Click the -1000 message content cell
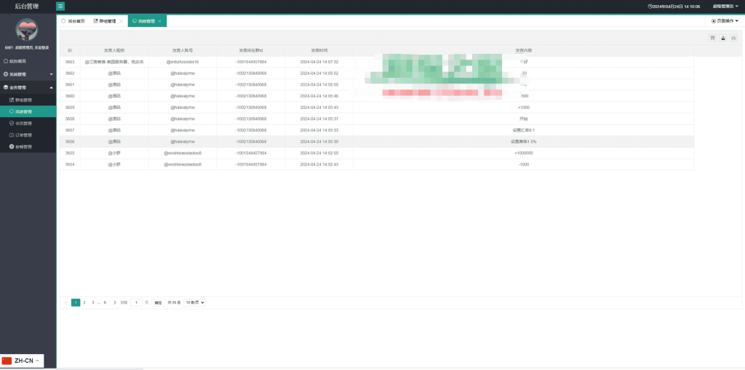This screenshot has width=745, height=370. [524, 164]
